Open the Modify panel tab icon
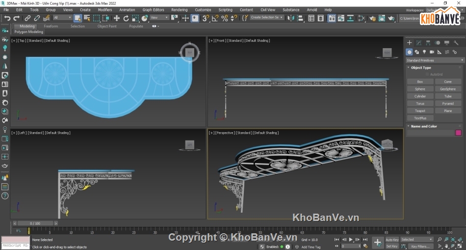The height and width of the screenshot is (250, 466). click(419, 43)
